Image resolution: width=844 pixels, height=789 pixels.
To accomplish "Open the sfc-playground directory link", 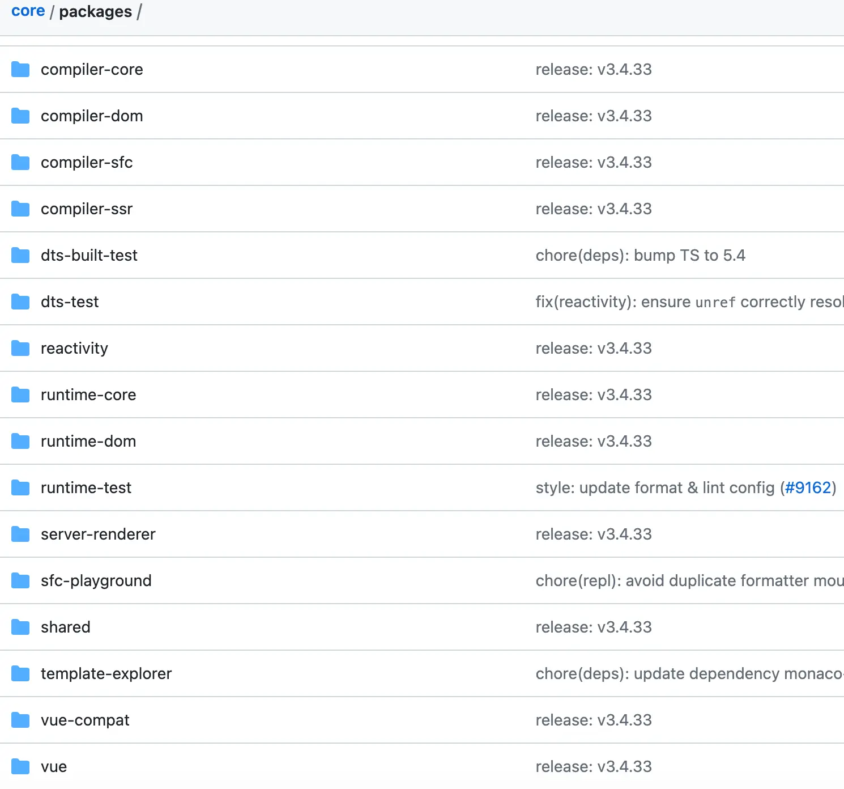I will click(96, 580).
